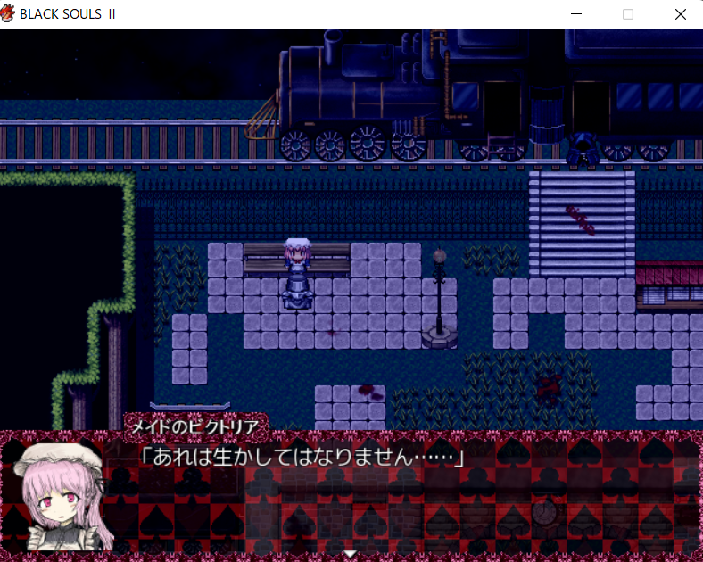Click the red-roofed station building

point(669,285)
